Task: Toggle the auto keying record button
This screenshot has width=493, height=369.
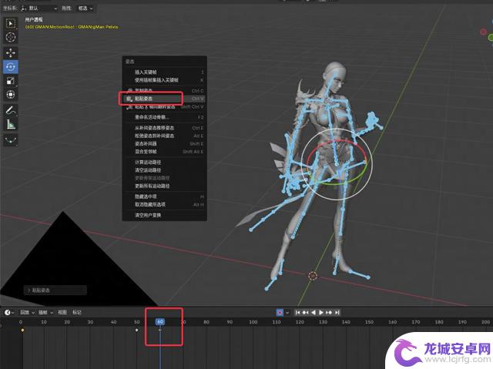Action: tap(280, 313)
